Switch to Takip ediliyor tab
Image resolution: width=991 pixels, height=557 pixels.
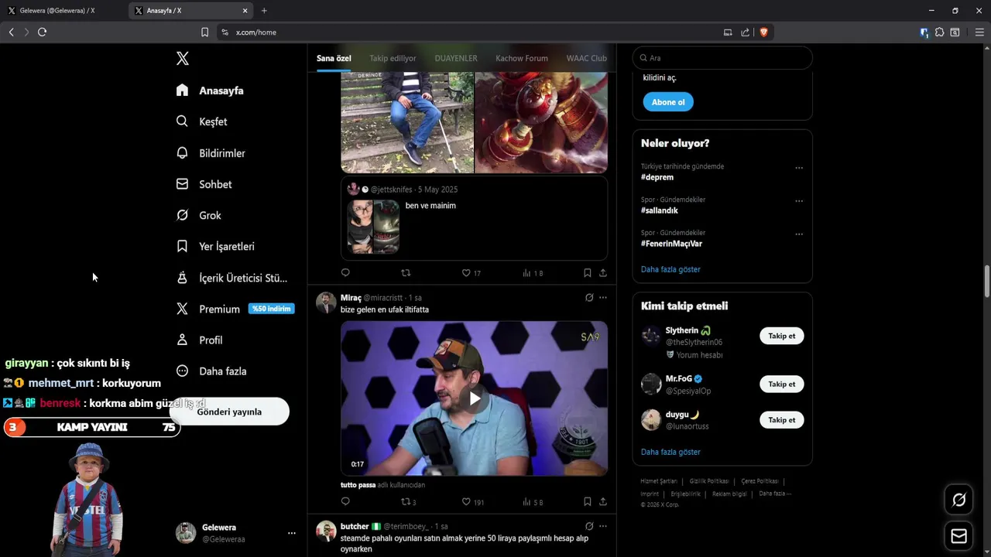pos(393,58)
